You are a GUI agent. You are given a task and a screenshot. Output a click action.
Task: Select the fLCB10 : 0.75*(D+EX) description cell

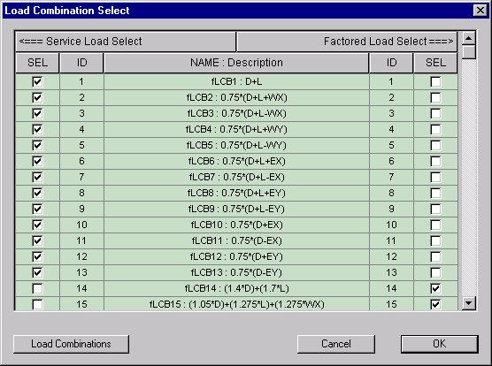(x=236, y=225)
